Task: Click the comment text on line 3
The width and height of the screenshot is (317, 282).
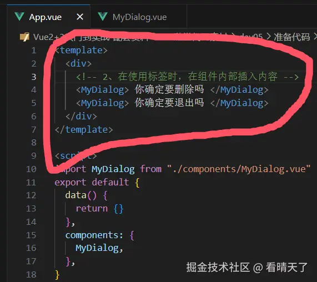Action: (188, 77)
